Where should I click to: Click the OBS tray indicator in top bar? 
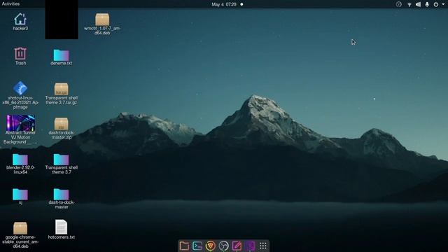pyautogui.click(x=399, y=4)
